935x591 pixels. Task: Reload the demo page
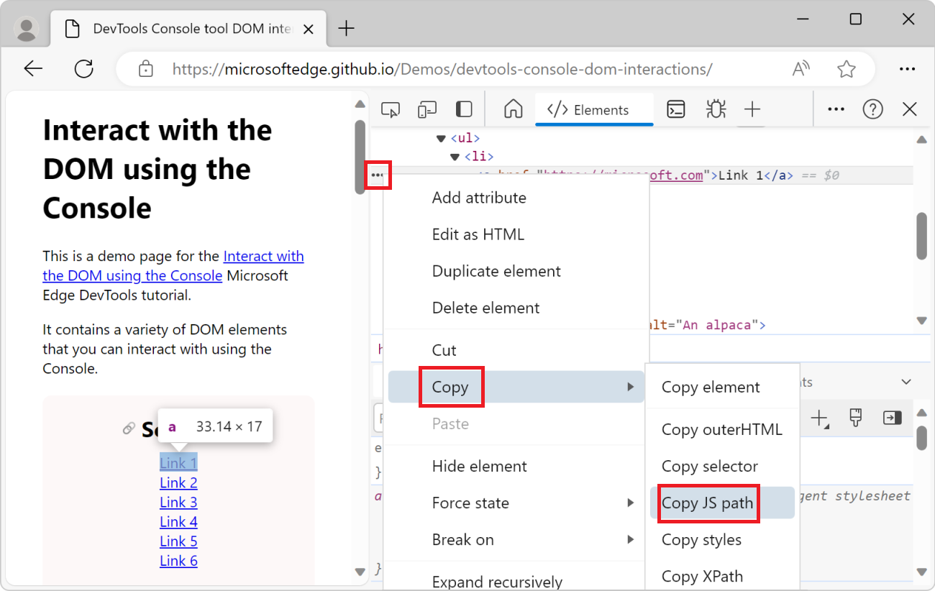[x=83, y=68]
